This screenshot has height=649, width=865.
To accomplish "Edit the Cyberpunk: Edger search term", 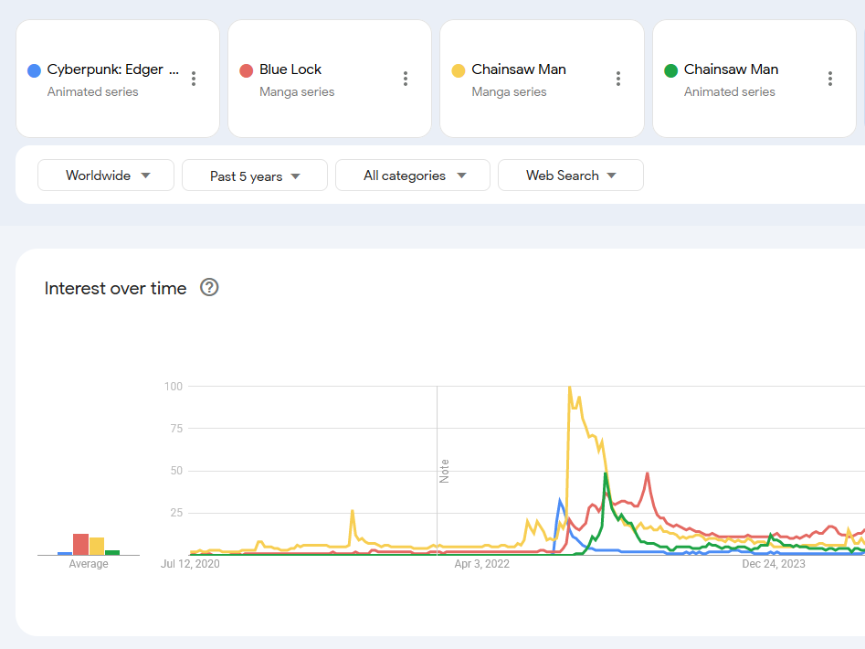I will pos(113,69).
